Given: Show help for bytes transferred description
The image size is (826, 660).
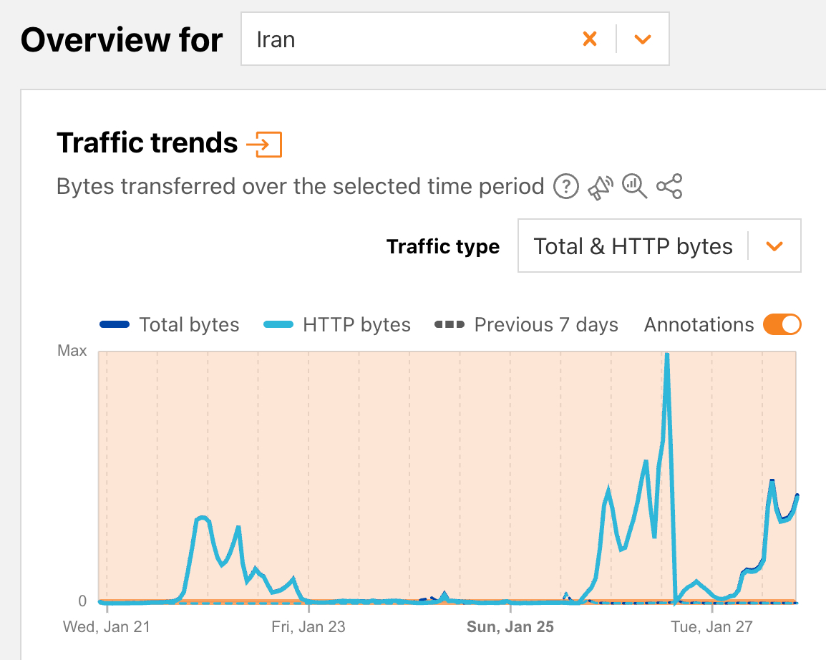Looking at the screenshot, I should coord(566,188).
